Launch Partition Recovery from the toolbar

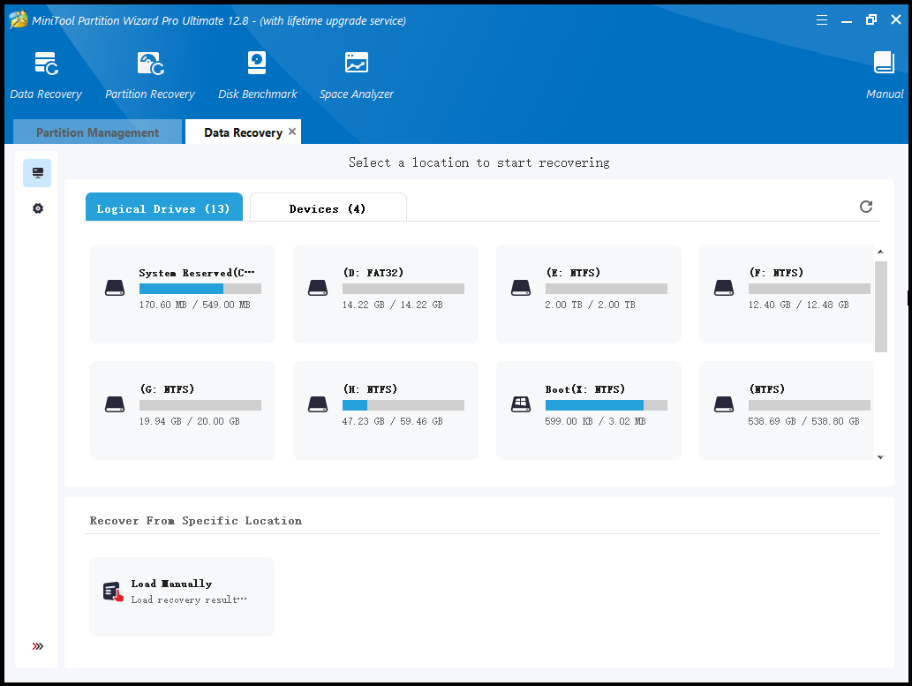point(150,64)
